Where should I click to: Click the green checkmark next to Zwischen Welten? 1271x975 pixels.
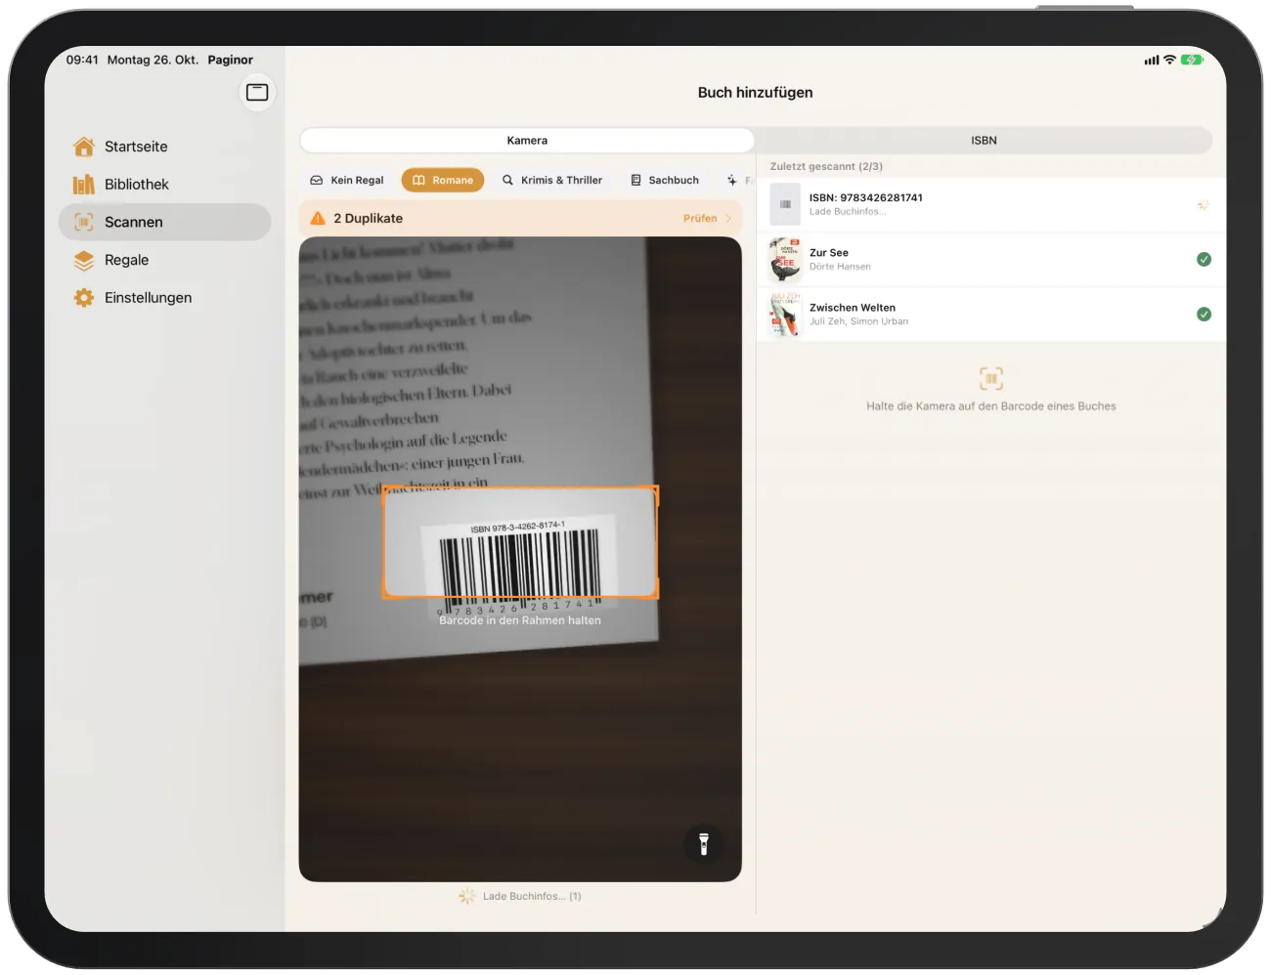pyautogui.click(x=1204, y=315)
